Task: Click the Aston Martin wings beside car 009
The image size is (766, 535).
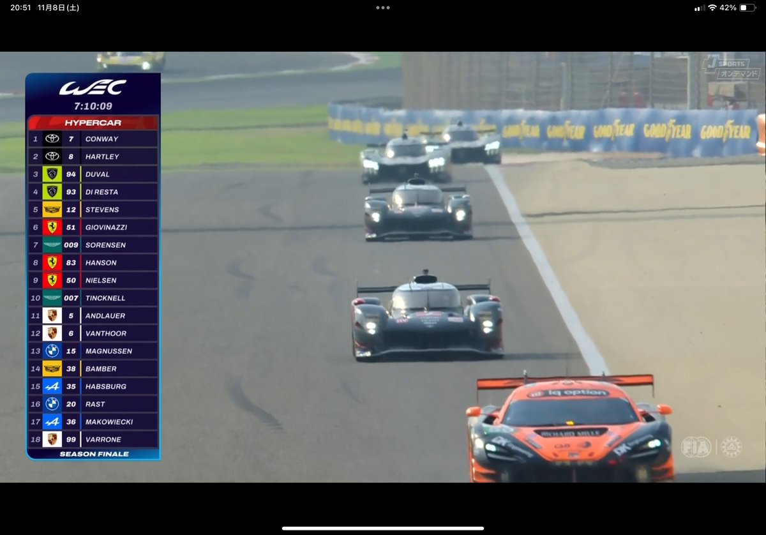Action: pos(52,245)
